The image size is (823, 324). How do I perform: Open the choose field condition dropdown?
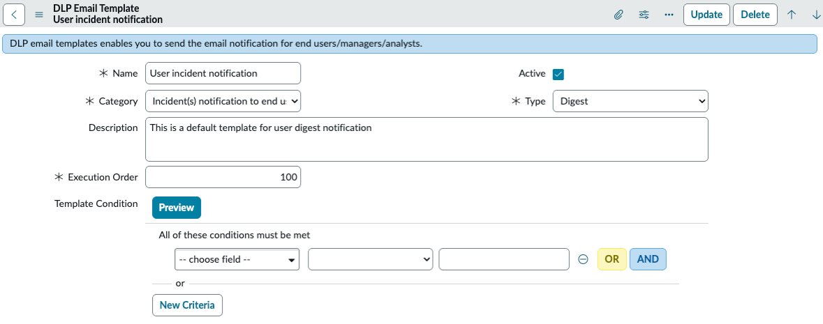[237, 259]
